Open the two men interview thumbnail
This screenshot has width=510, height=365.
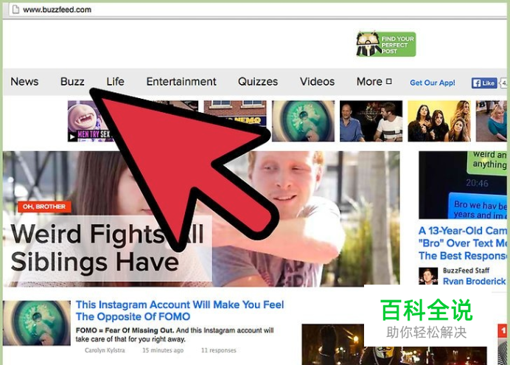tap(371, 121)
